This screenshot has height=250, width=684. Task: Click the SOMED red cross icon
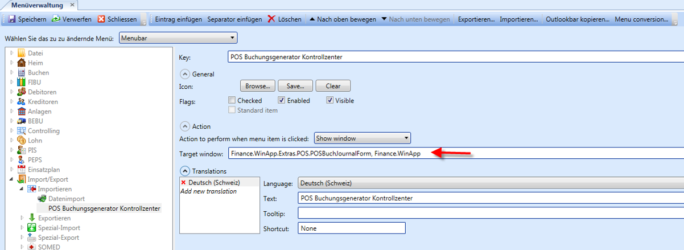click(32, 247)
